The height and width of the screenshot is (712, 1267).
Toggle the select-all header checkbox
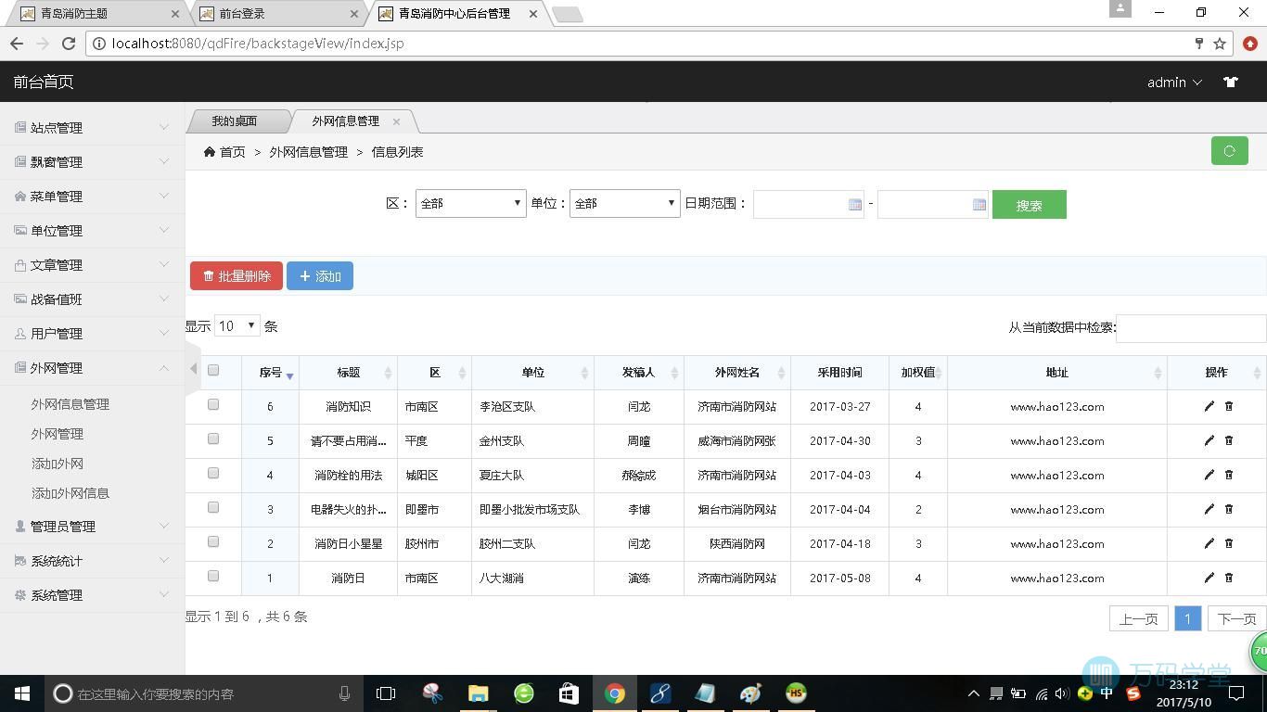[213, 370]
